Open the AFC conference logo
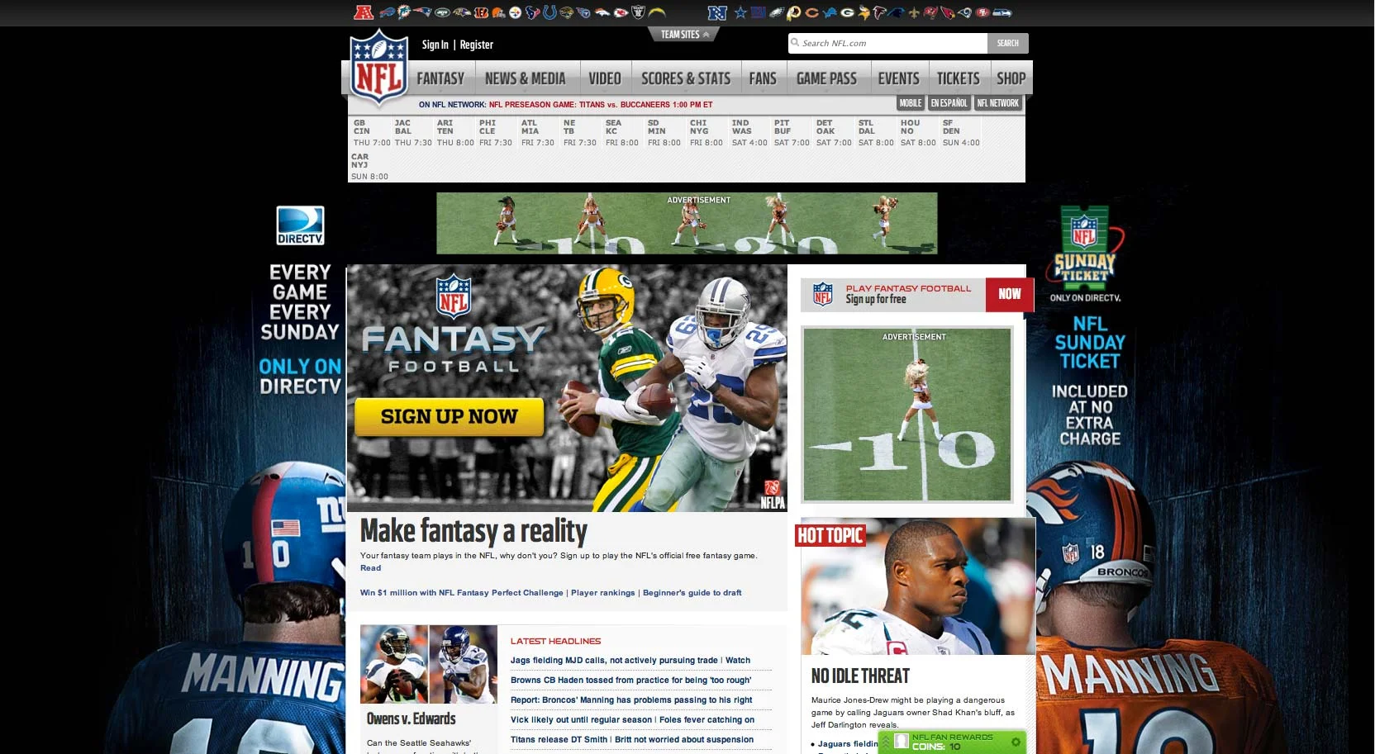Screen dimensions: 1375x754 click(x=364, y=12)
